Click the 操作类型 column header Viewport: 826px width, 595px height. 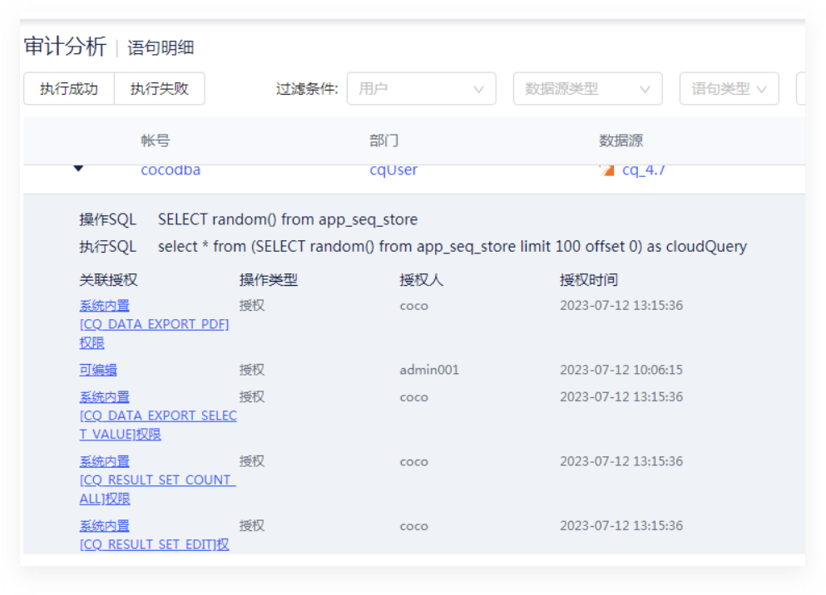(269, 280)
